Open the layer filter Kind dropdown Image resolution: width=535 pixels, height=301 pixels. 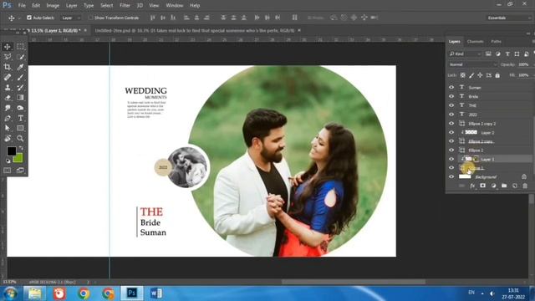coord(465,54)
